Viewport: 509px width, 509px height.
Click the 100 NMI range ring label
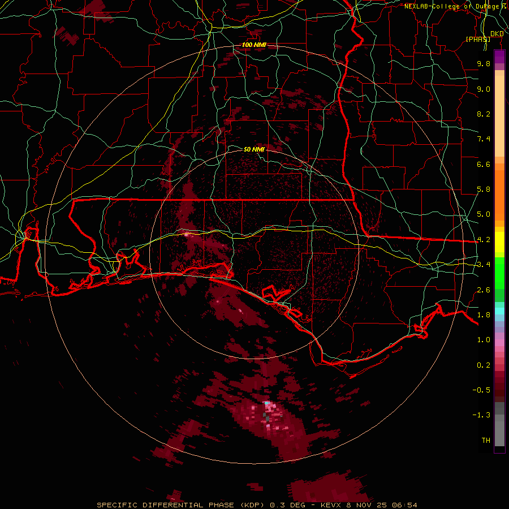[x=254, y=45]
